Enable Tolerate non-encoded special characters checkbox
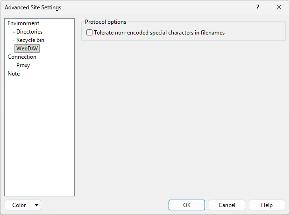Screen dimensions: 290x215 [90, 33]
